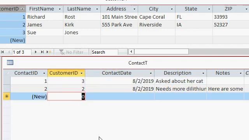The width and height of the screenshot is (249, 140).
Task: Open the ContactDate column dropdown arrow
Action: coord(151,73)
